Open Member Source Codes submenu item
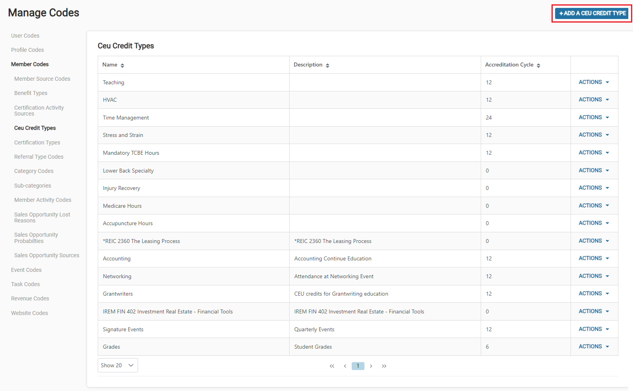This screenshot has height=391, width=633. pos(42,79)
